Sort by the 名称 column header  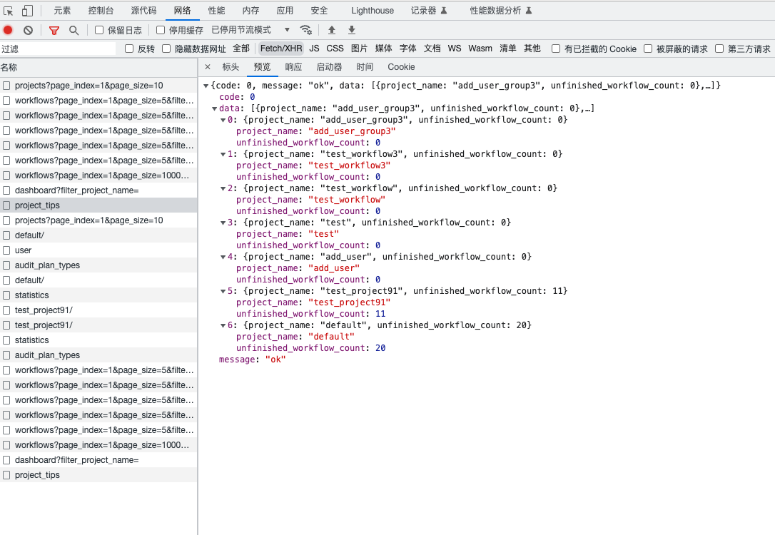[98, 68]
